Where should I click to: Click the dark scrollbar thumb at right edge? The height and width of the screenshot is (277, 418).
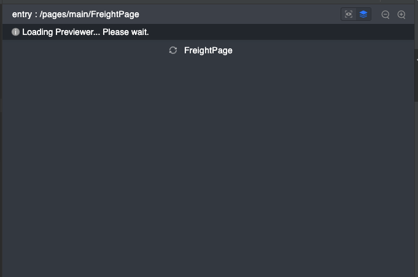click(416, 75)
